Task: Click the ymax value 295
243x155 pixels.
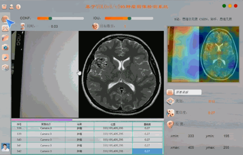Action: tap(226, 147)
